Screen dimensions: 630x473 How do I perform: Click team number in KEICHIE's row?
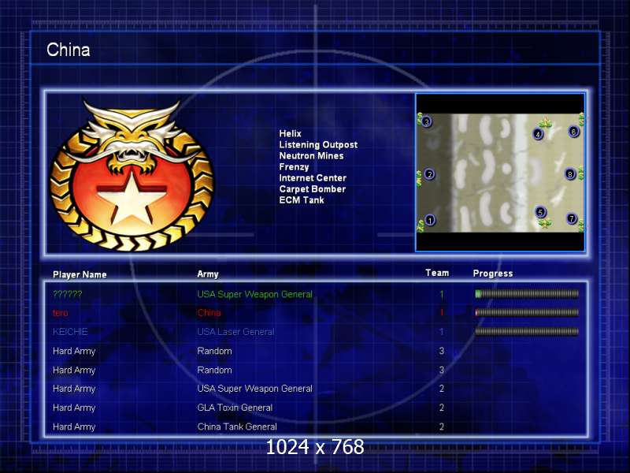[x=442, y=332]
